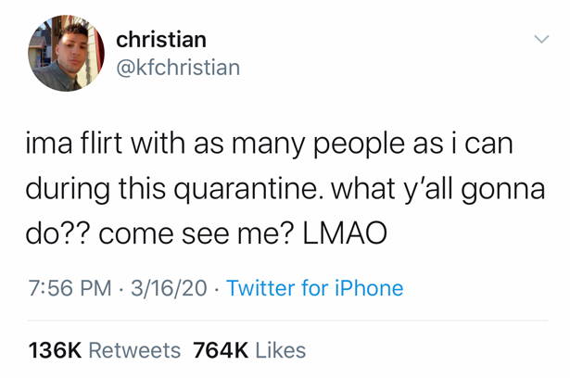The image size is (570, 378).
Task: Expand the tweet options chevron
Action: pos(541,39)
